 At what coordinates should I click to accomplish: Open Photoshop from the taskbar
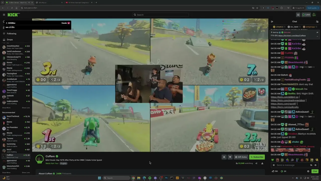(x=166, y=178)
